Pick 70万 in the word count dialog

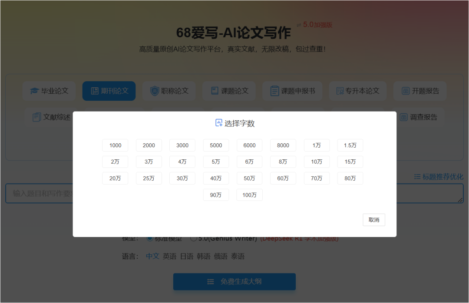pos(317,178)
